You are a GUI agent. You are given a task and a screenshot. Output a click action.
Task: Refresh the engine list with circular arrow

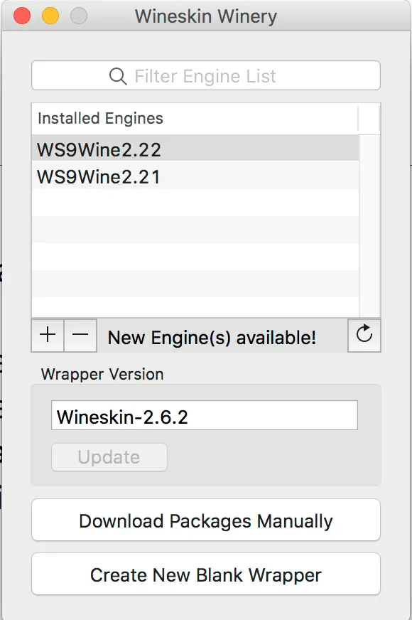coord(364,336)
